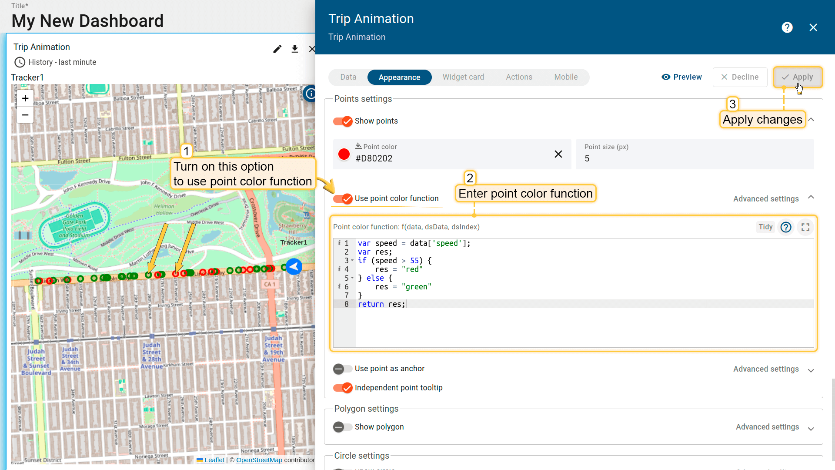835x470 pixels.
Task: Open the Leaflet link
Action: pos(214,460)
